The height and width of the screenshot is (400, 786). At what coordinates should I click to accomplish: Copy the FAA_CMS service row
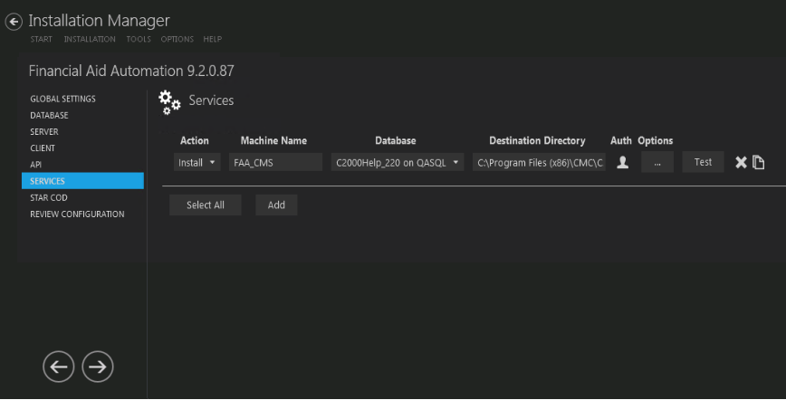[759, 162]
